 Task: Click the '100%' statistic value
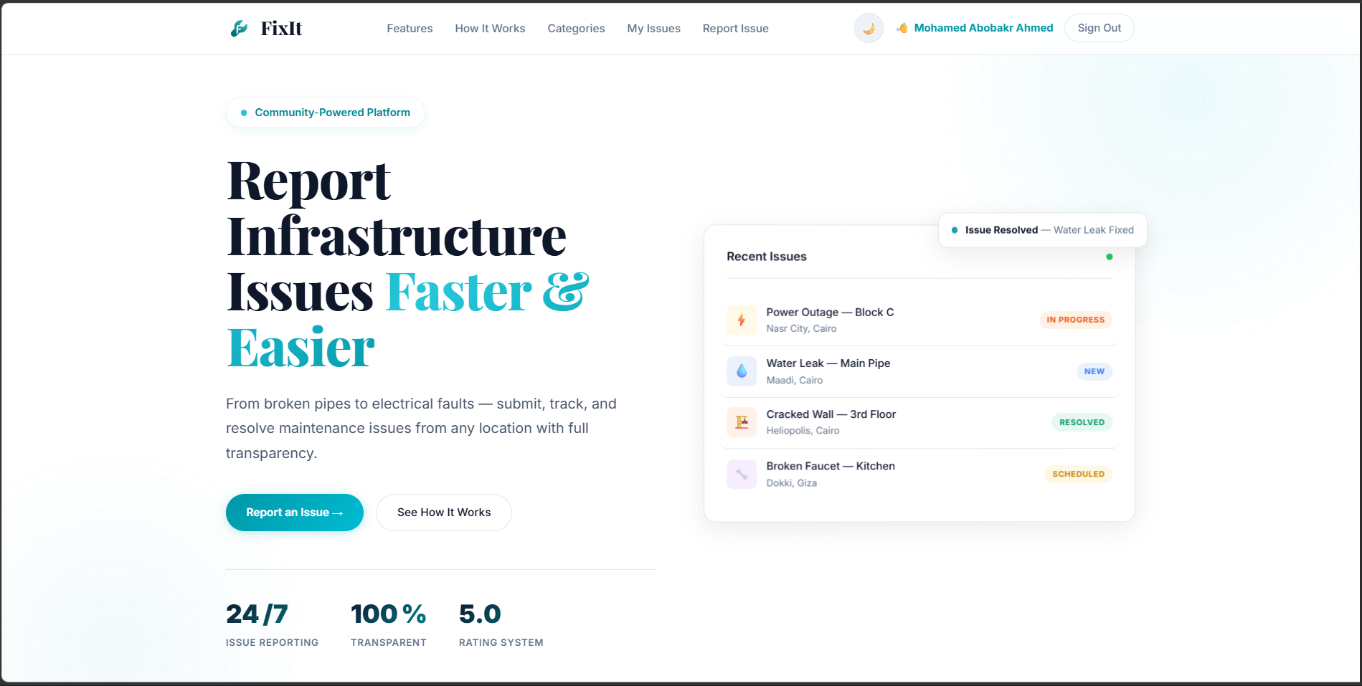point(388,614)
